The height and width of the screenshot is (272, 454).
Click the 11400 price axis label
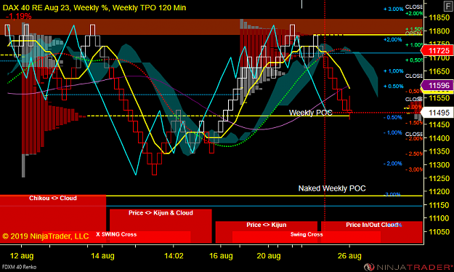[439, 138]
